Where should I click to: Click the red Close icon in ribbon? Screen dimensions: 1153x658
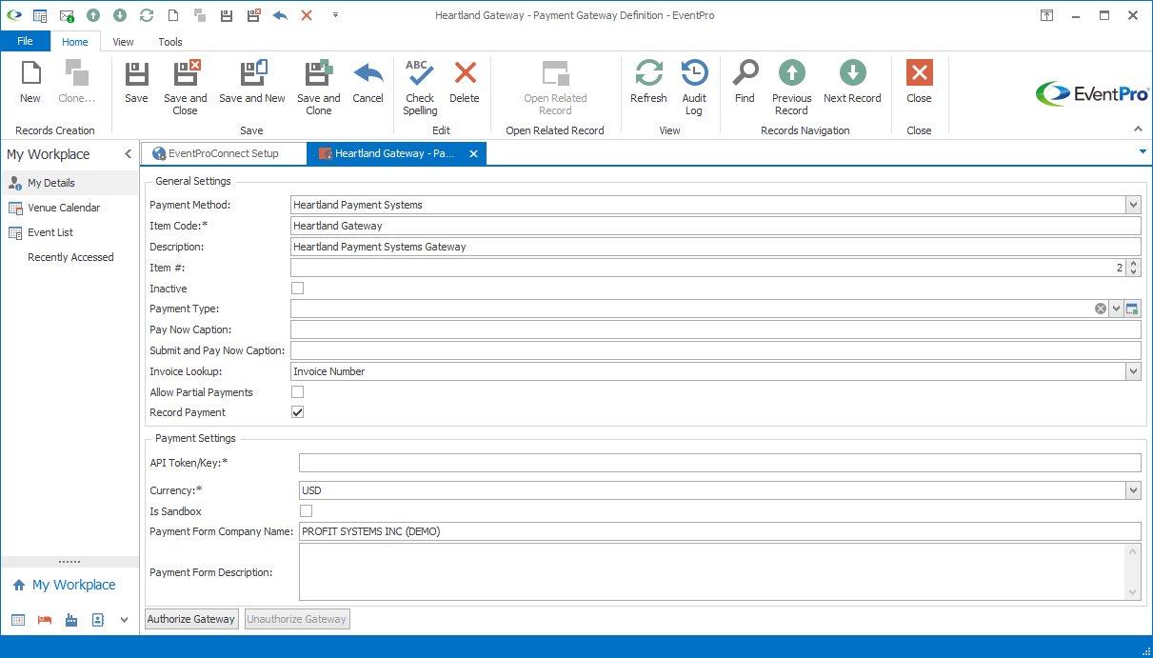tap(919, 73)
